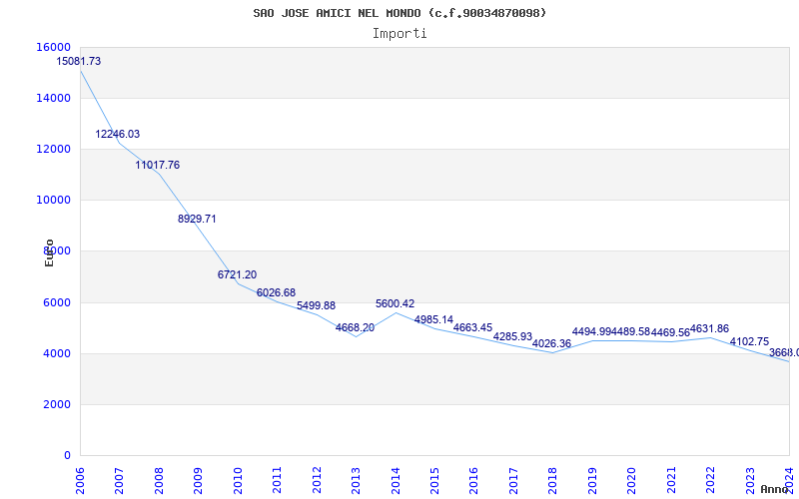Image resolution: width=799 pixels, height=499 pixels.
Task: Click the data label 4668.20
Action: pos(355,327)
